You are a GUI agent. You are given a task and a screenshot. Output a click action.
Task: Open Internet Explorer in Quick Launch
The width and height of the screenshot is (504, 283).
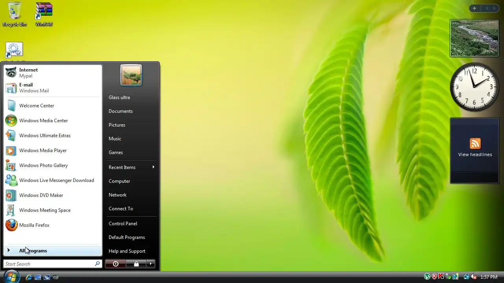pos(29,277)
